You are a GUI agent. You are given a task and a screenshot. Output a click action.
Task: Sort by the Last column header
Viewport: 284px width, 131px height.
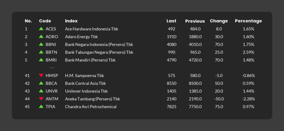[171, 21]
